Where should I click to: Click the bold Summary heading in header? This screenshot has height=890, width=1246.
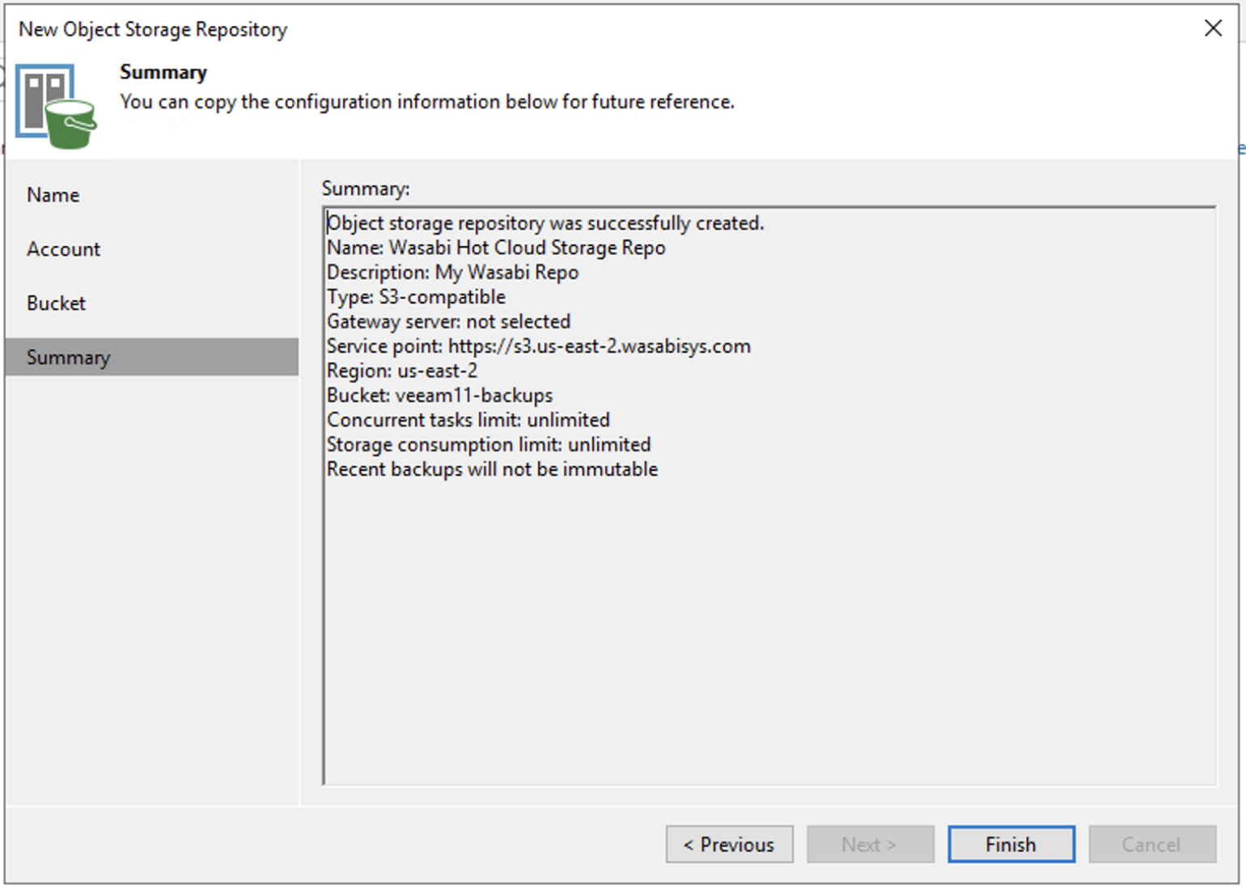[163, 72]
